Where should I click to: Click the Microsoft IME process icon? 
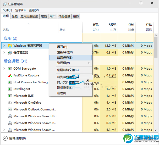point(10,96)
